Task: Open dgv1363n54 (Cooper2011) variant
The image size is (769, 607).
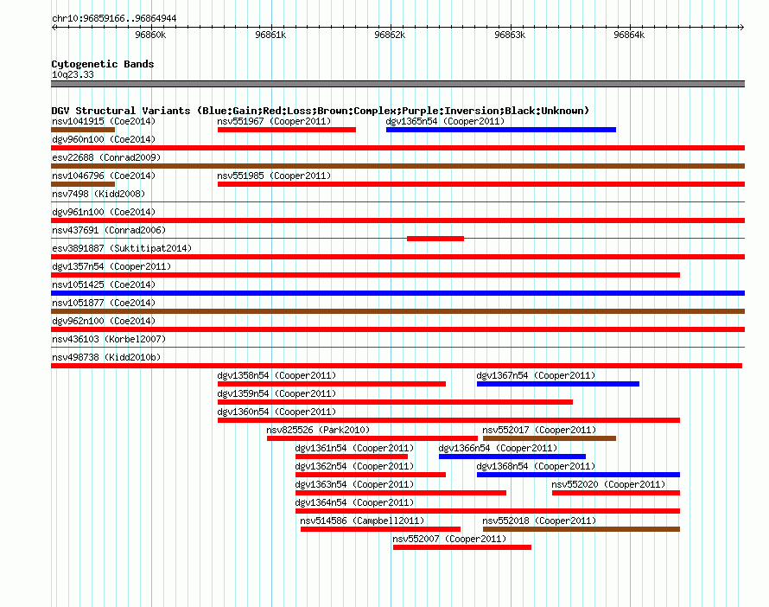Action: click(354, 484)
